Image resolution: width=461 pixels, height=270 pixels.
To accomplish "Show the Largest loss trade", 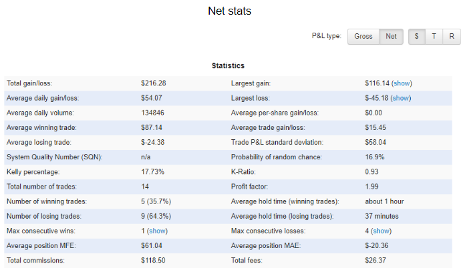I will pyautogui.click(x=401, y=98).
